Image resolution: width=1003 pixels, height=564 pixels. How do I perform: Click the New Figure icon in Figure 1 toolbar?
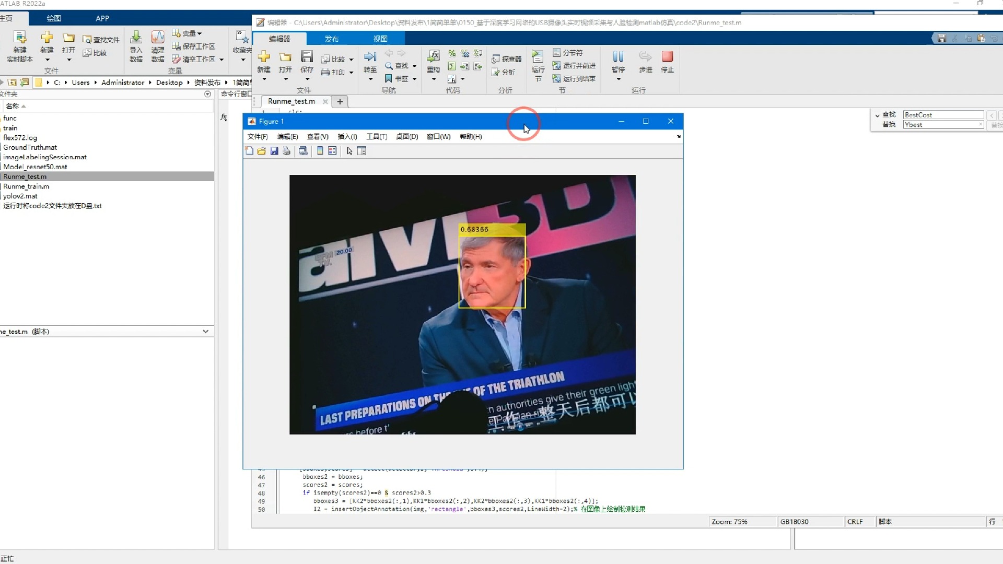[x=249, y=151]
